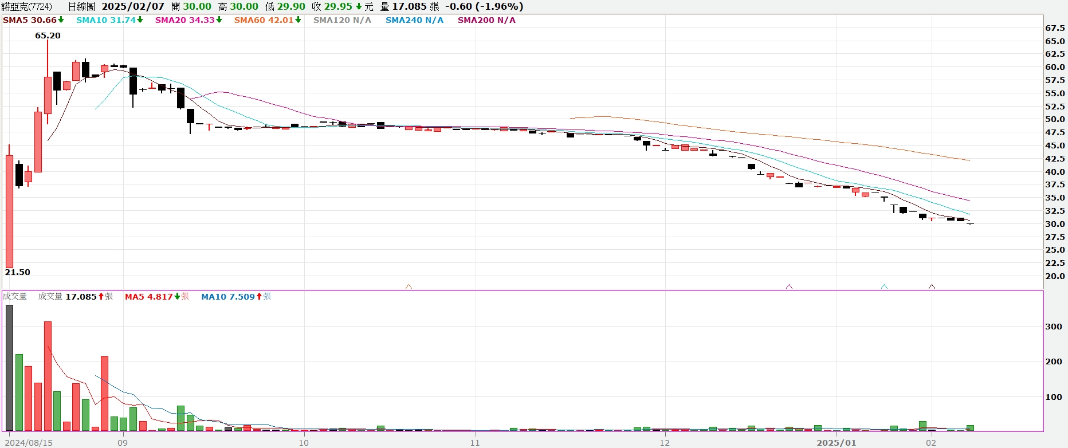Image resolution: width=1068 pixels, height=448 pixels.
Task: Click the 諾亞克(7724) stock name
Action: pyautogui.click(x=26, y=7)
